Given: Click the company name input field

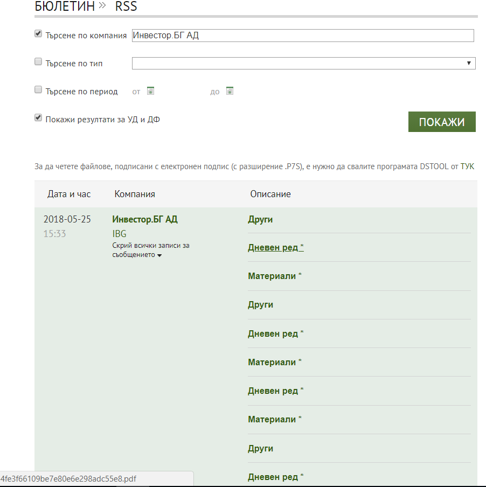Looking at the screenshot, I should point(303,36).
